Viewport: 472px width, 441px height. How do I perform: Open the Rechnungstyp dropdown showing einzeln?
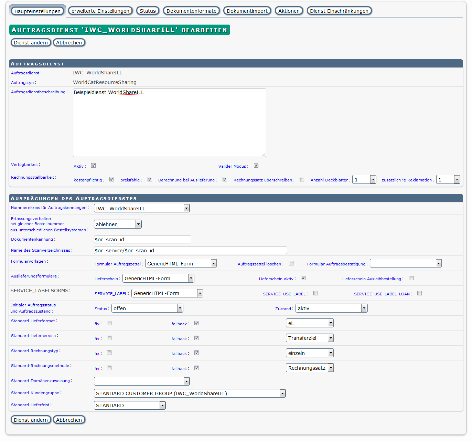[x=310, y=353]
